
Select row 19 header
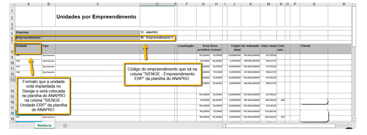12,119
